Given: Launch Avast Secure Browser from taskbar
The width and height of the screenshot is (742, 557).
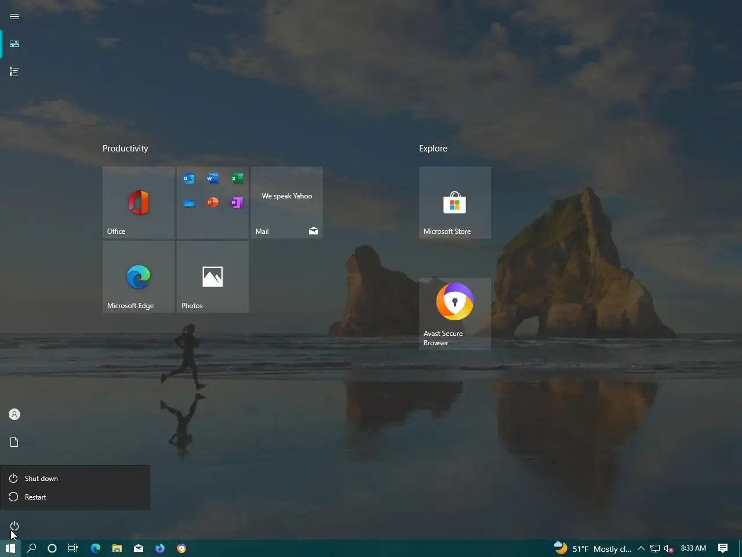Looking at the screenshot, I should [181, 548].
